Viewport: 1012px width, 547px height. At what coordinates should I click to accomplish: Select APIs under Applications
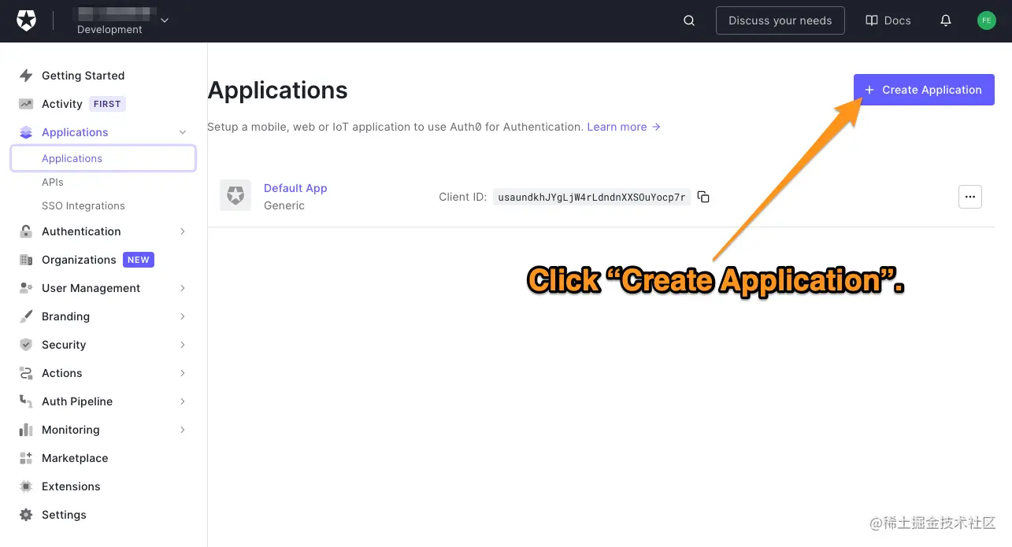[x=52, y=182]
